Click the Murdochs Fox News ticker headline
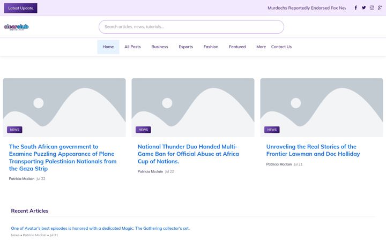Screen dimensions: 386x241 [307, 8]
